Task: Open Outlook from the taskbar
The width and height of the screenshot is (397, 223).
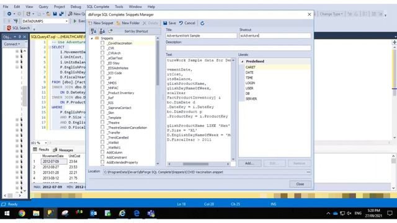Action: point(94,213)
